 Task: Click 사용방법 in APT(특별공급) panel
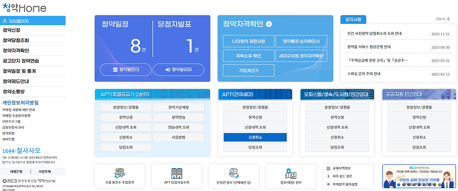click(178, 137)
